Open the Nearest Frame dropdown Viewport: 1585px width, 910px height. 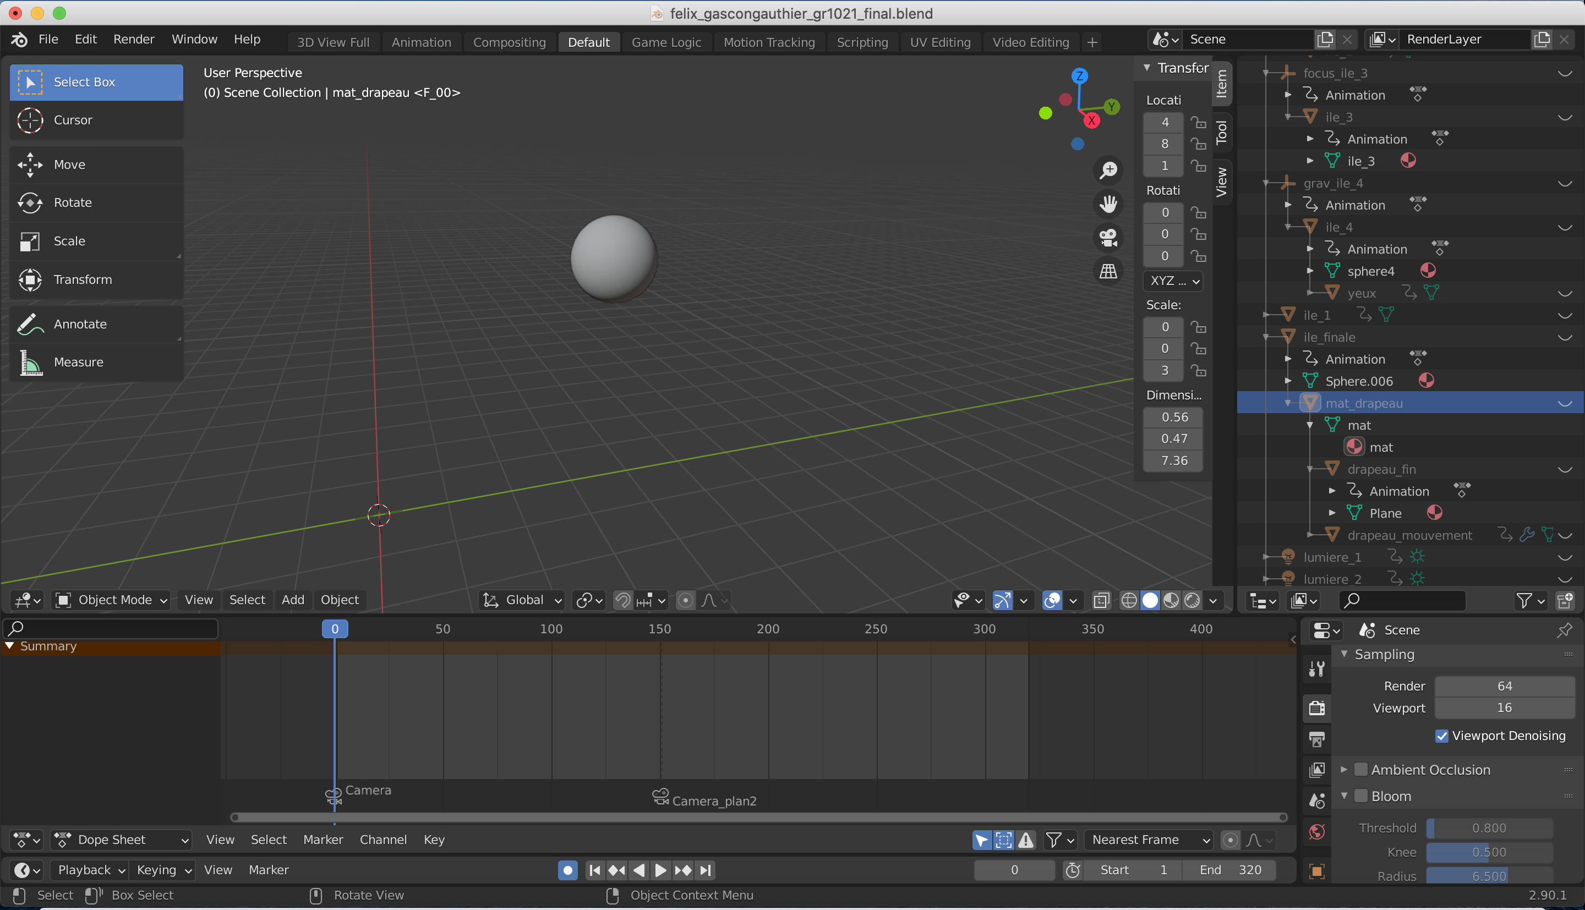1149,840
